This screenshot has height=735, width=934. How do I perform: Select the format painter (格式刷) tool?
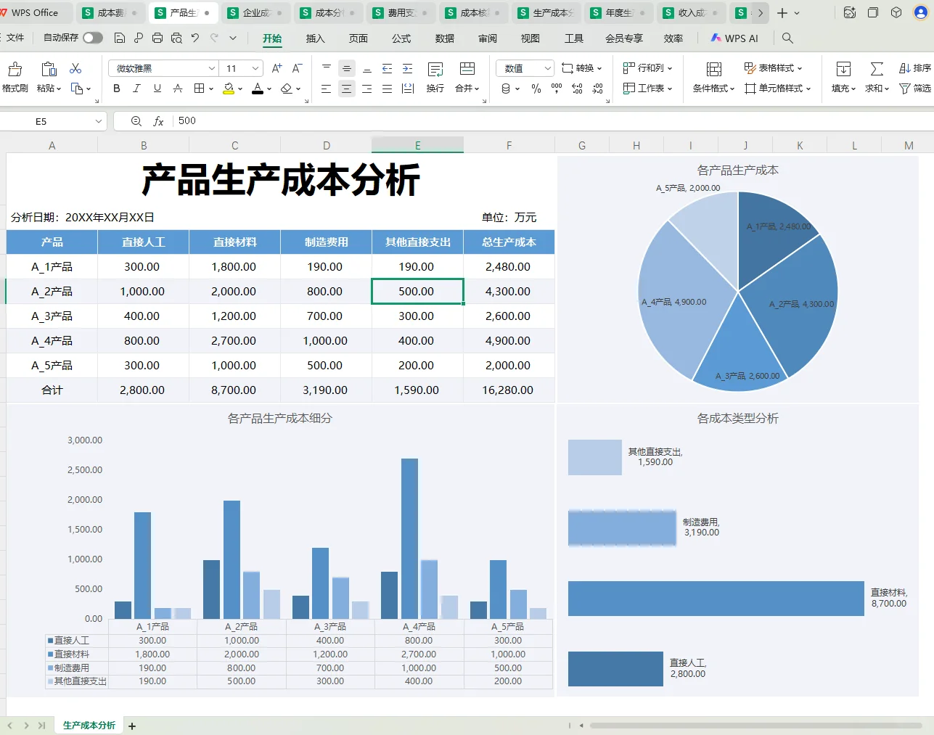click(15, 75)
